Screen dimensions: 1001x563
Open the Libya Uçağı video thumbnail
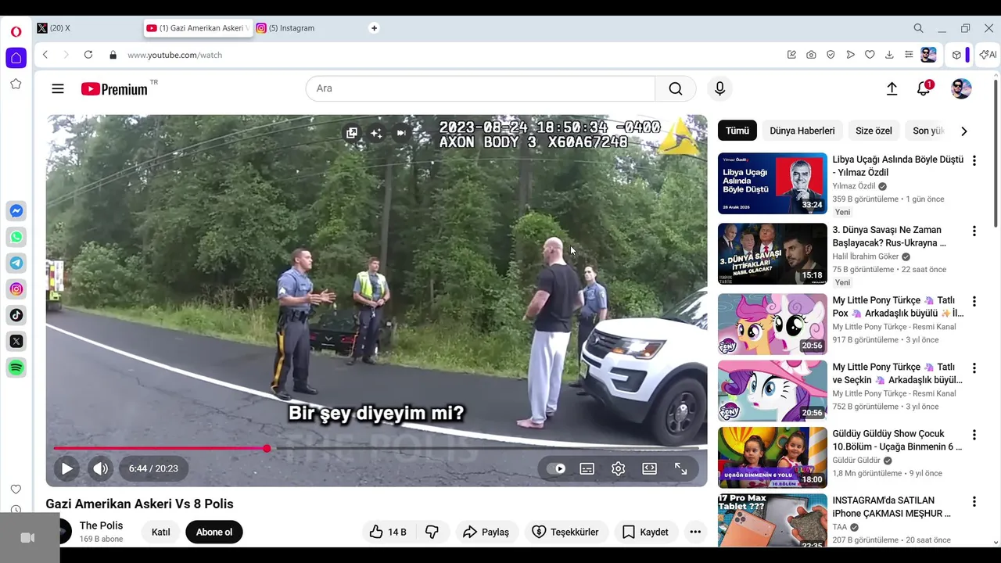pos(773,183)
